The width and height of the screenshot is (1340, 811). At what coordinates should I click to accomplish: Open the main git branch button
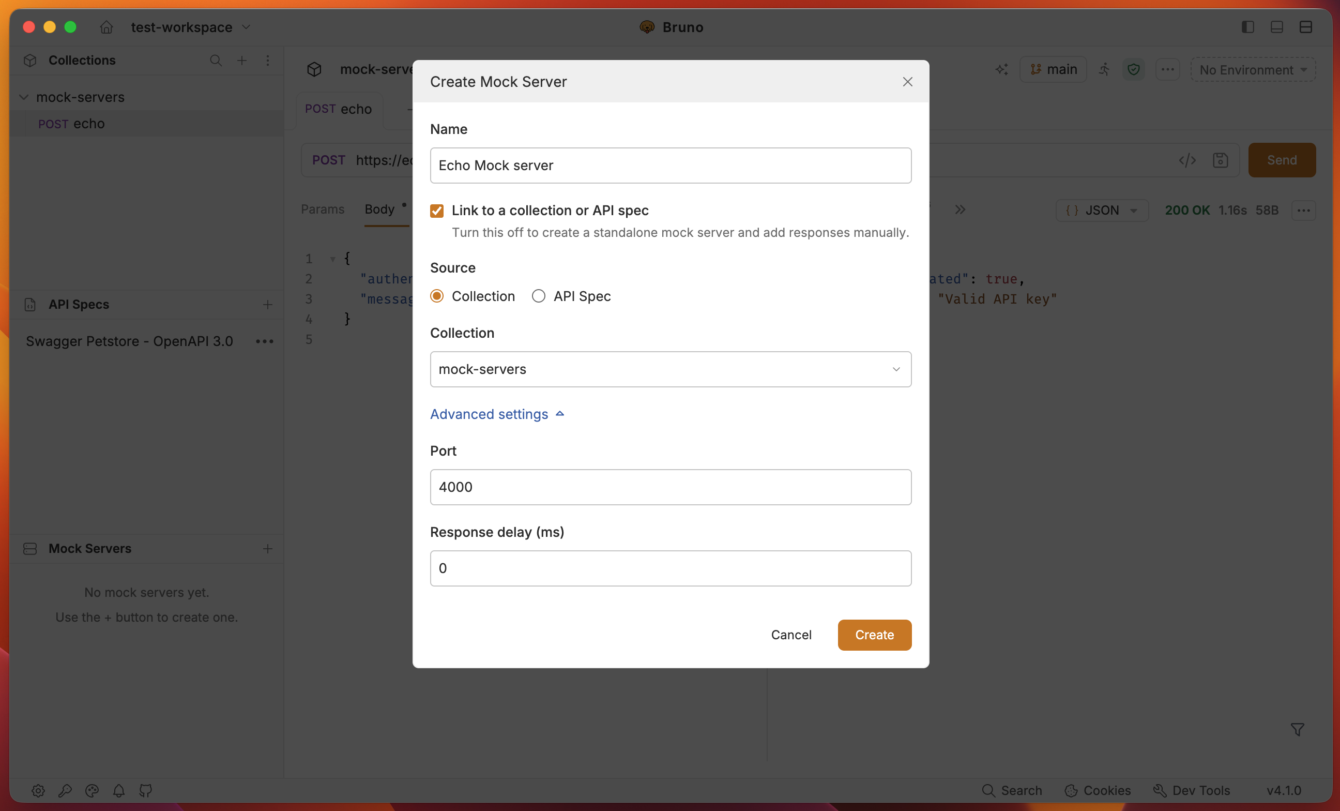1053,70
